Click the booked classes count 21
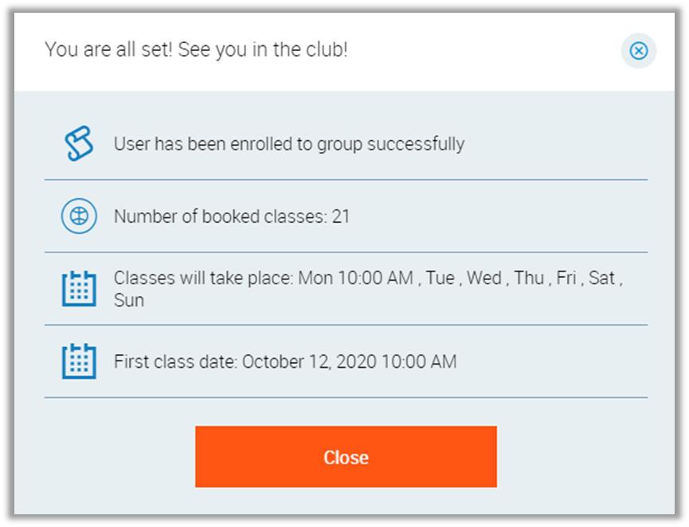The width and height of the screenshot is (689, 527). [341, 217]
